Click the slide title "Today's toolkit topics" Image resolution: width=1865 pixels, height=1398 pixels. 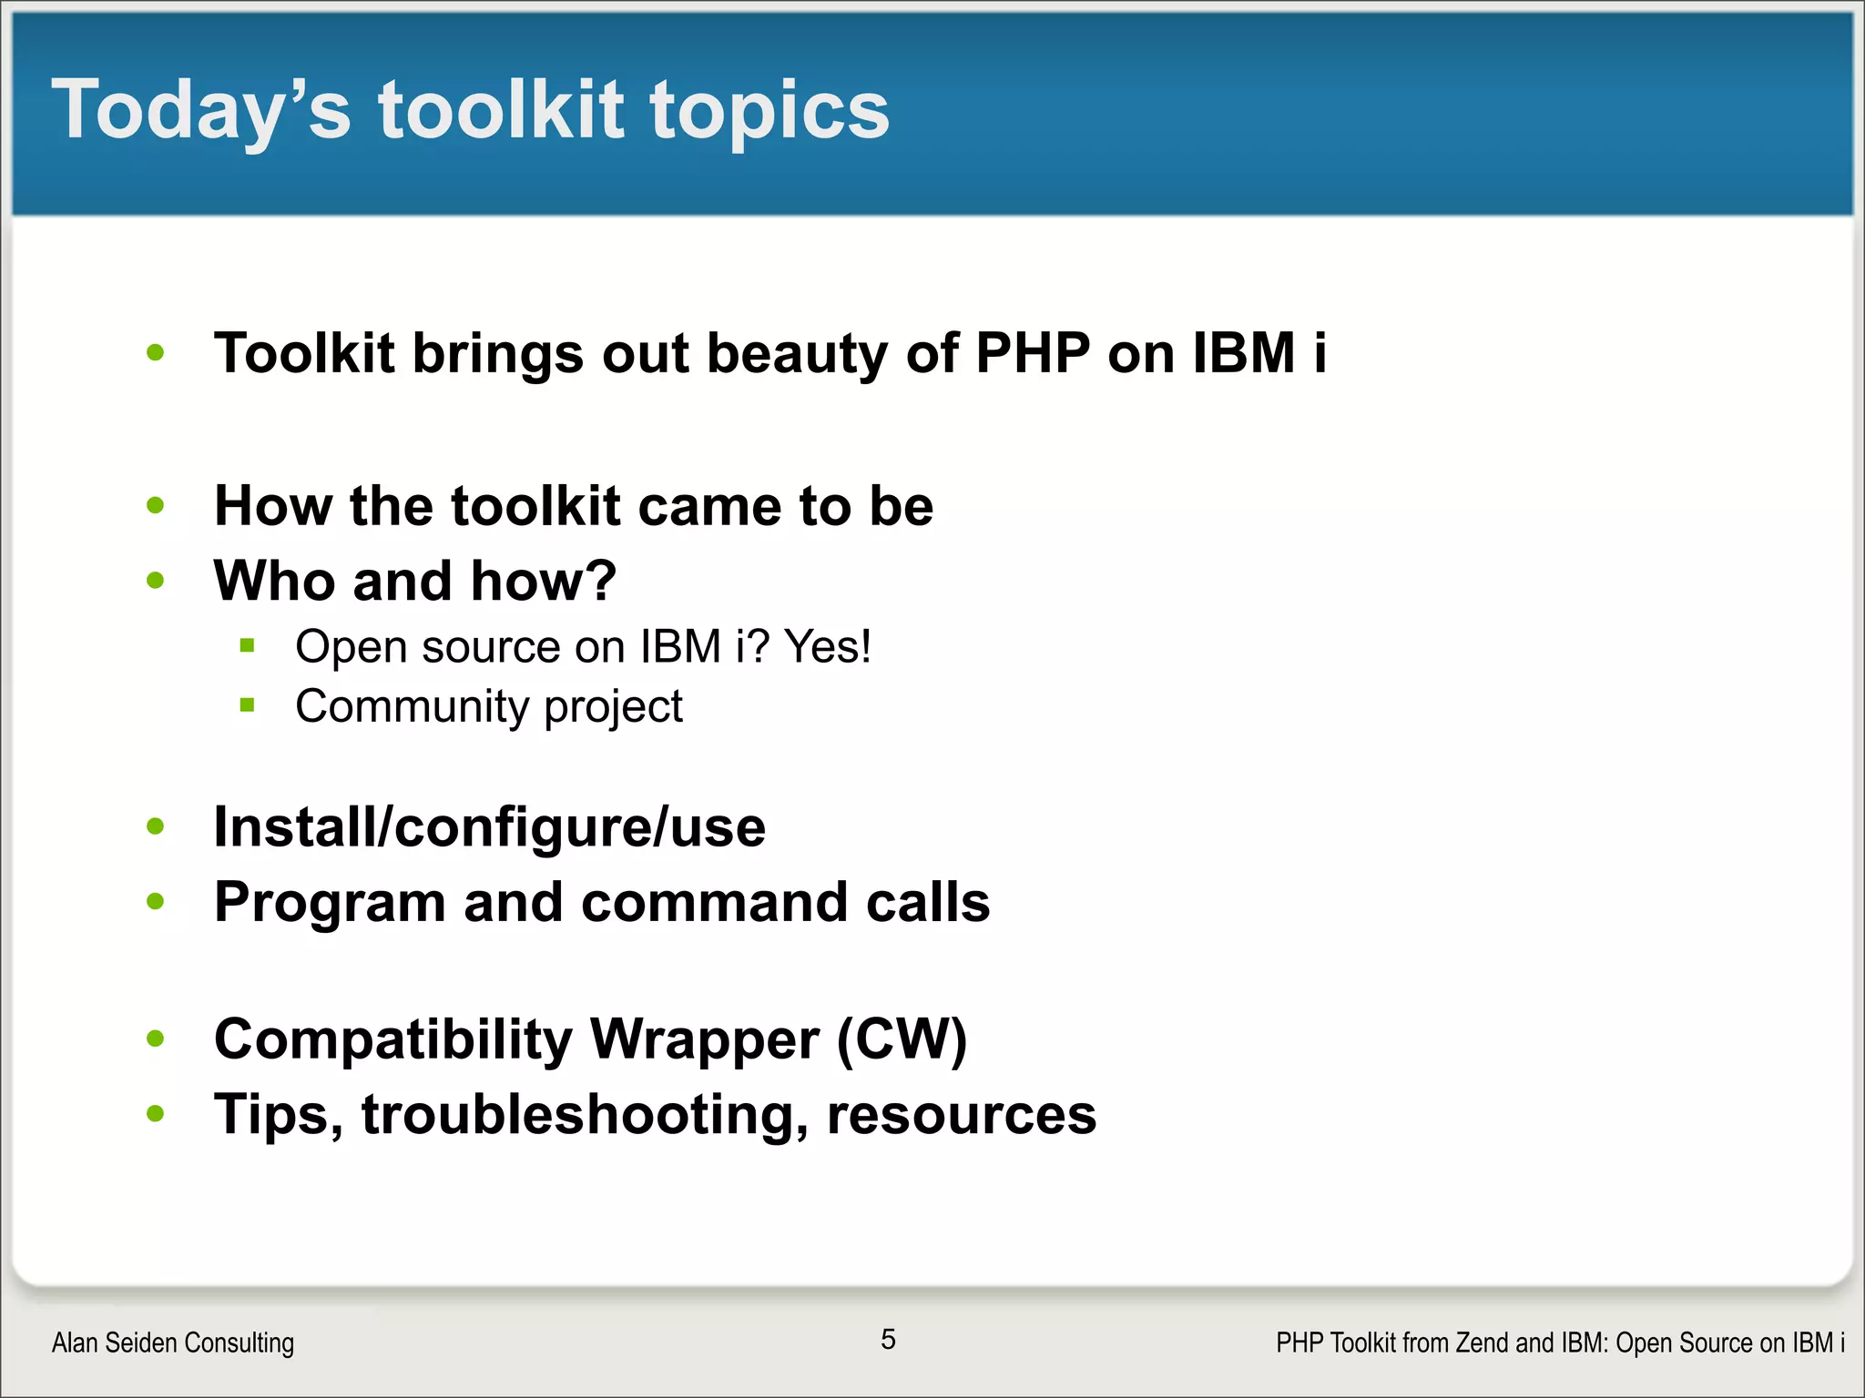coord(470,111)
